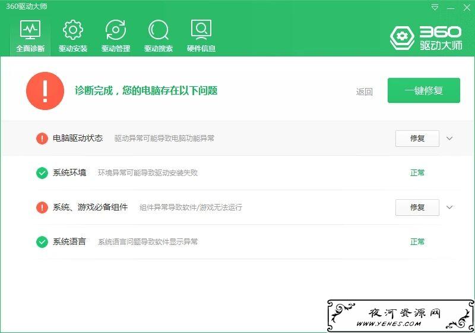Click 正常 status for 系统环境

(417, 173)
